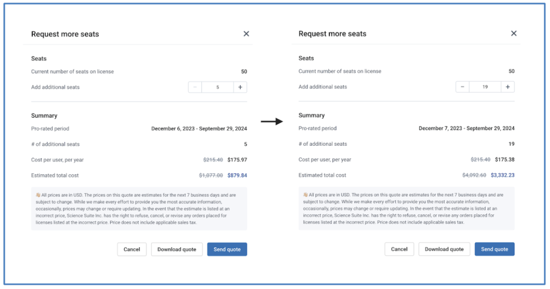
Task: Click minus stepper beside 19 seats
Action: [x=462, y=87]
